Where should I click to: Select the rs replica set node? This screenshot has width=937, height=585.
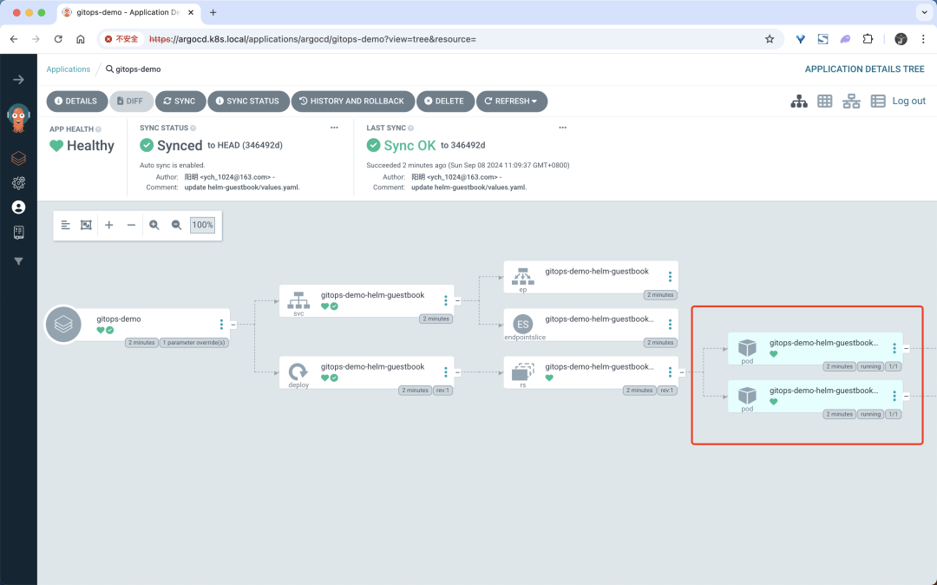click(591, 372)
